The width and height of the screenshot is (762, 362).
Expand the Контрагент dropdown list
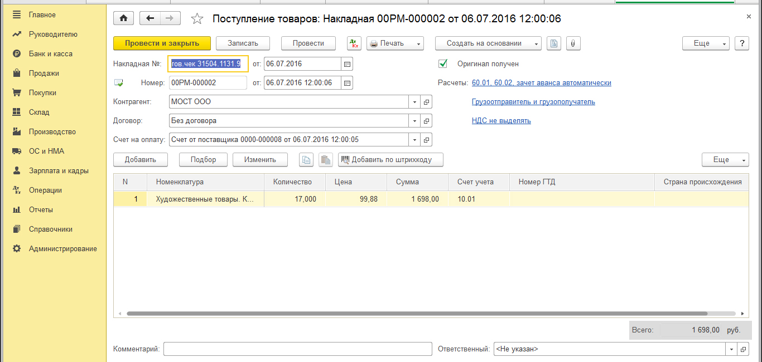414,102
